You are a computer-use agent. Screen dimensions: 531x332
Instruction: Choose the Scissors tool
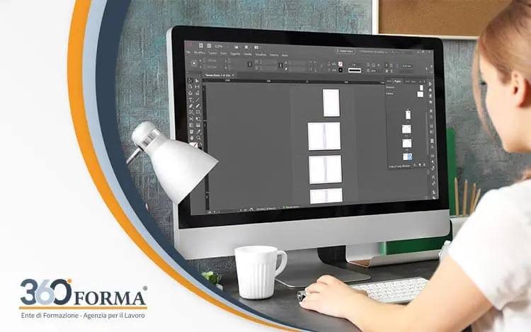[191, 118]
